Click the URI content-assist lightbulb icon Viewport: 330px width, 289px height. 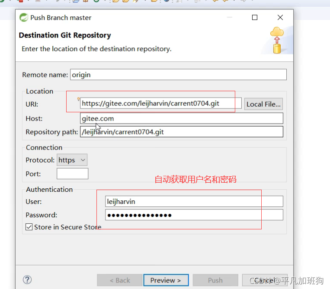(x=79, y=99)
